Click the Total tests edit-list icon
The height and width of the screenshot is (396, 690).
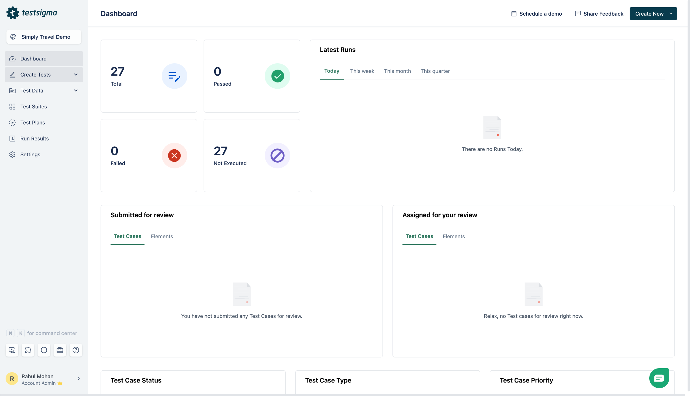tap(174, 76)
